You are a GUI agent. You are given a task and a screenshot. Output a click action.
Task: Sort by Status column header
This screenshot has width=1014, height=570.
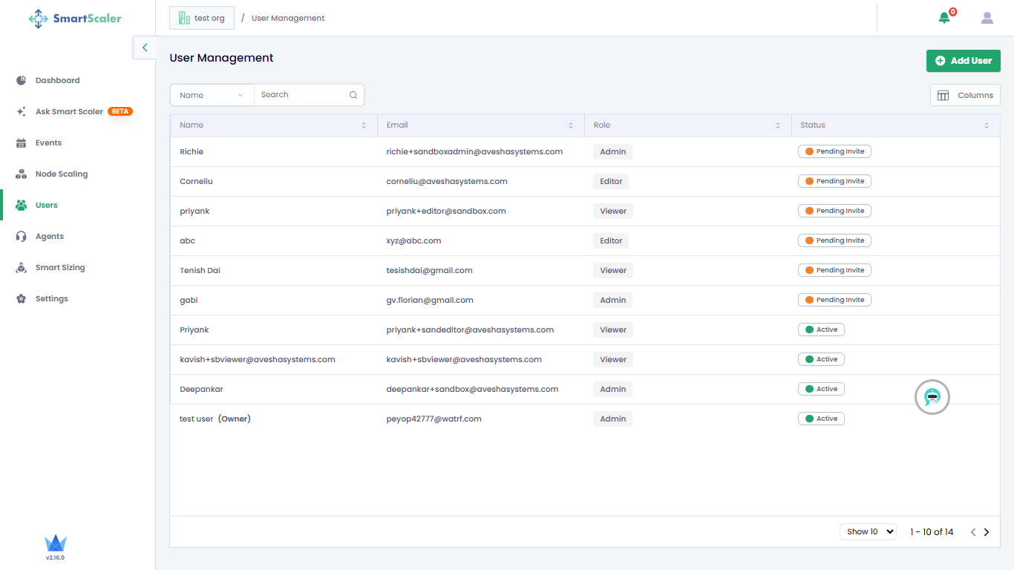(x=895, y=125)
